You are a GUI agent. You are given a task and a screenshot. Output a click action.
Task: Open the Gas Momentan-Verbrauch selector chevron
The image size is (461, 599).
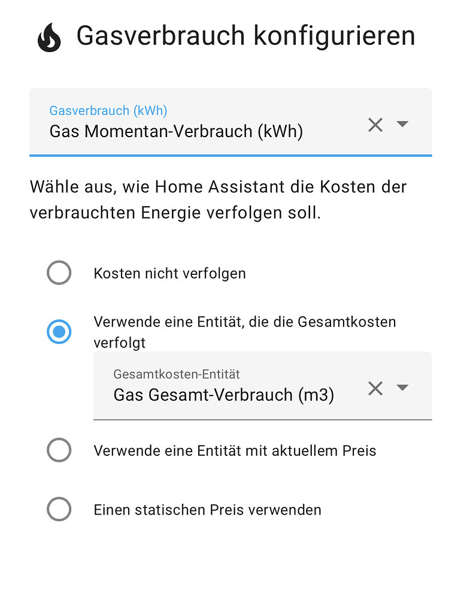point(402,125)
